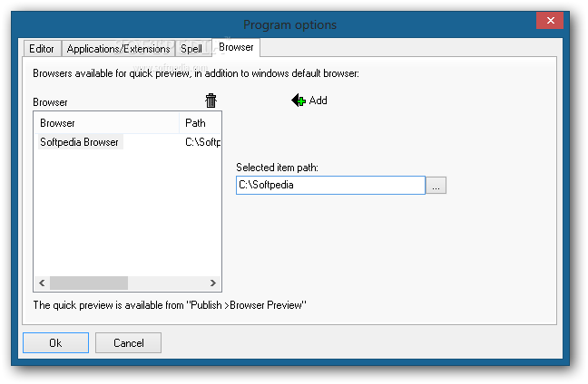Click the horizontal scrollbar thumb
Image resolution: width=588 pixels, height=384 pixels.
click(89, 283)
